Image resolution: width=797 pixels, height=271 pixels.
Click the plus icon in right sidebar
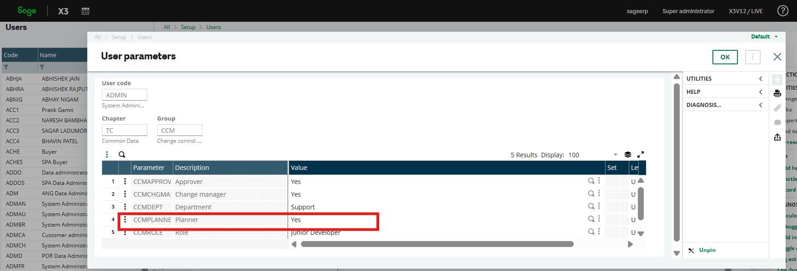tap(777, 79)
